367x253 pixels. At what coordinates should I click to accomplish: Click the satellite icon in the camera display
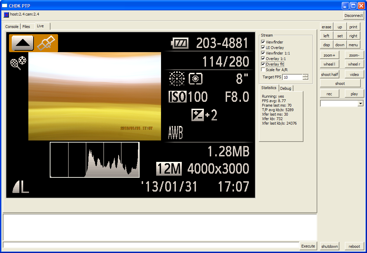[46, 43]
